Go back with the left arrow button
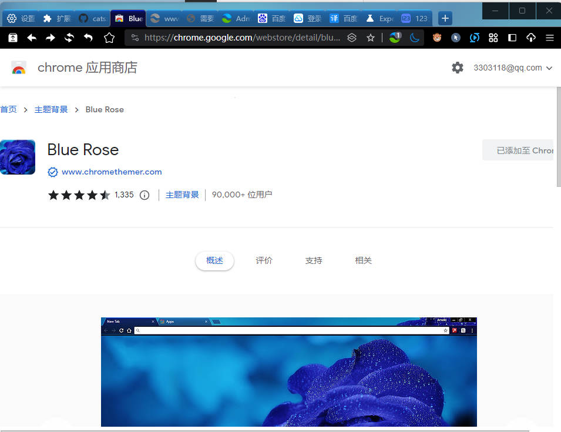Viewport: 561px width, 432px height. 32,38
